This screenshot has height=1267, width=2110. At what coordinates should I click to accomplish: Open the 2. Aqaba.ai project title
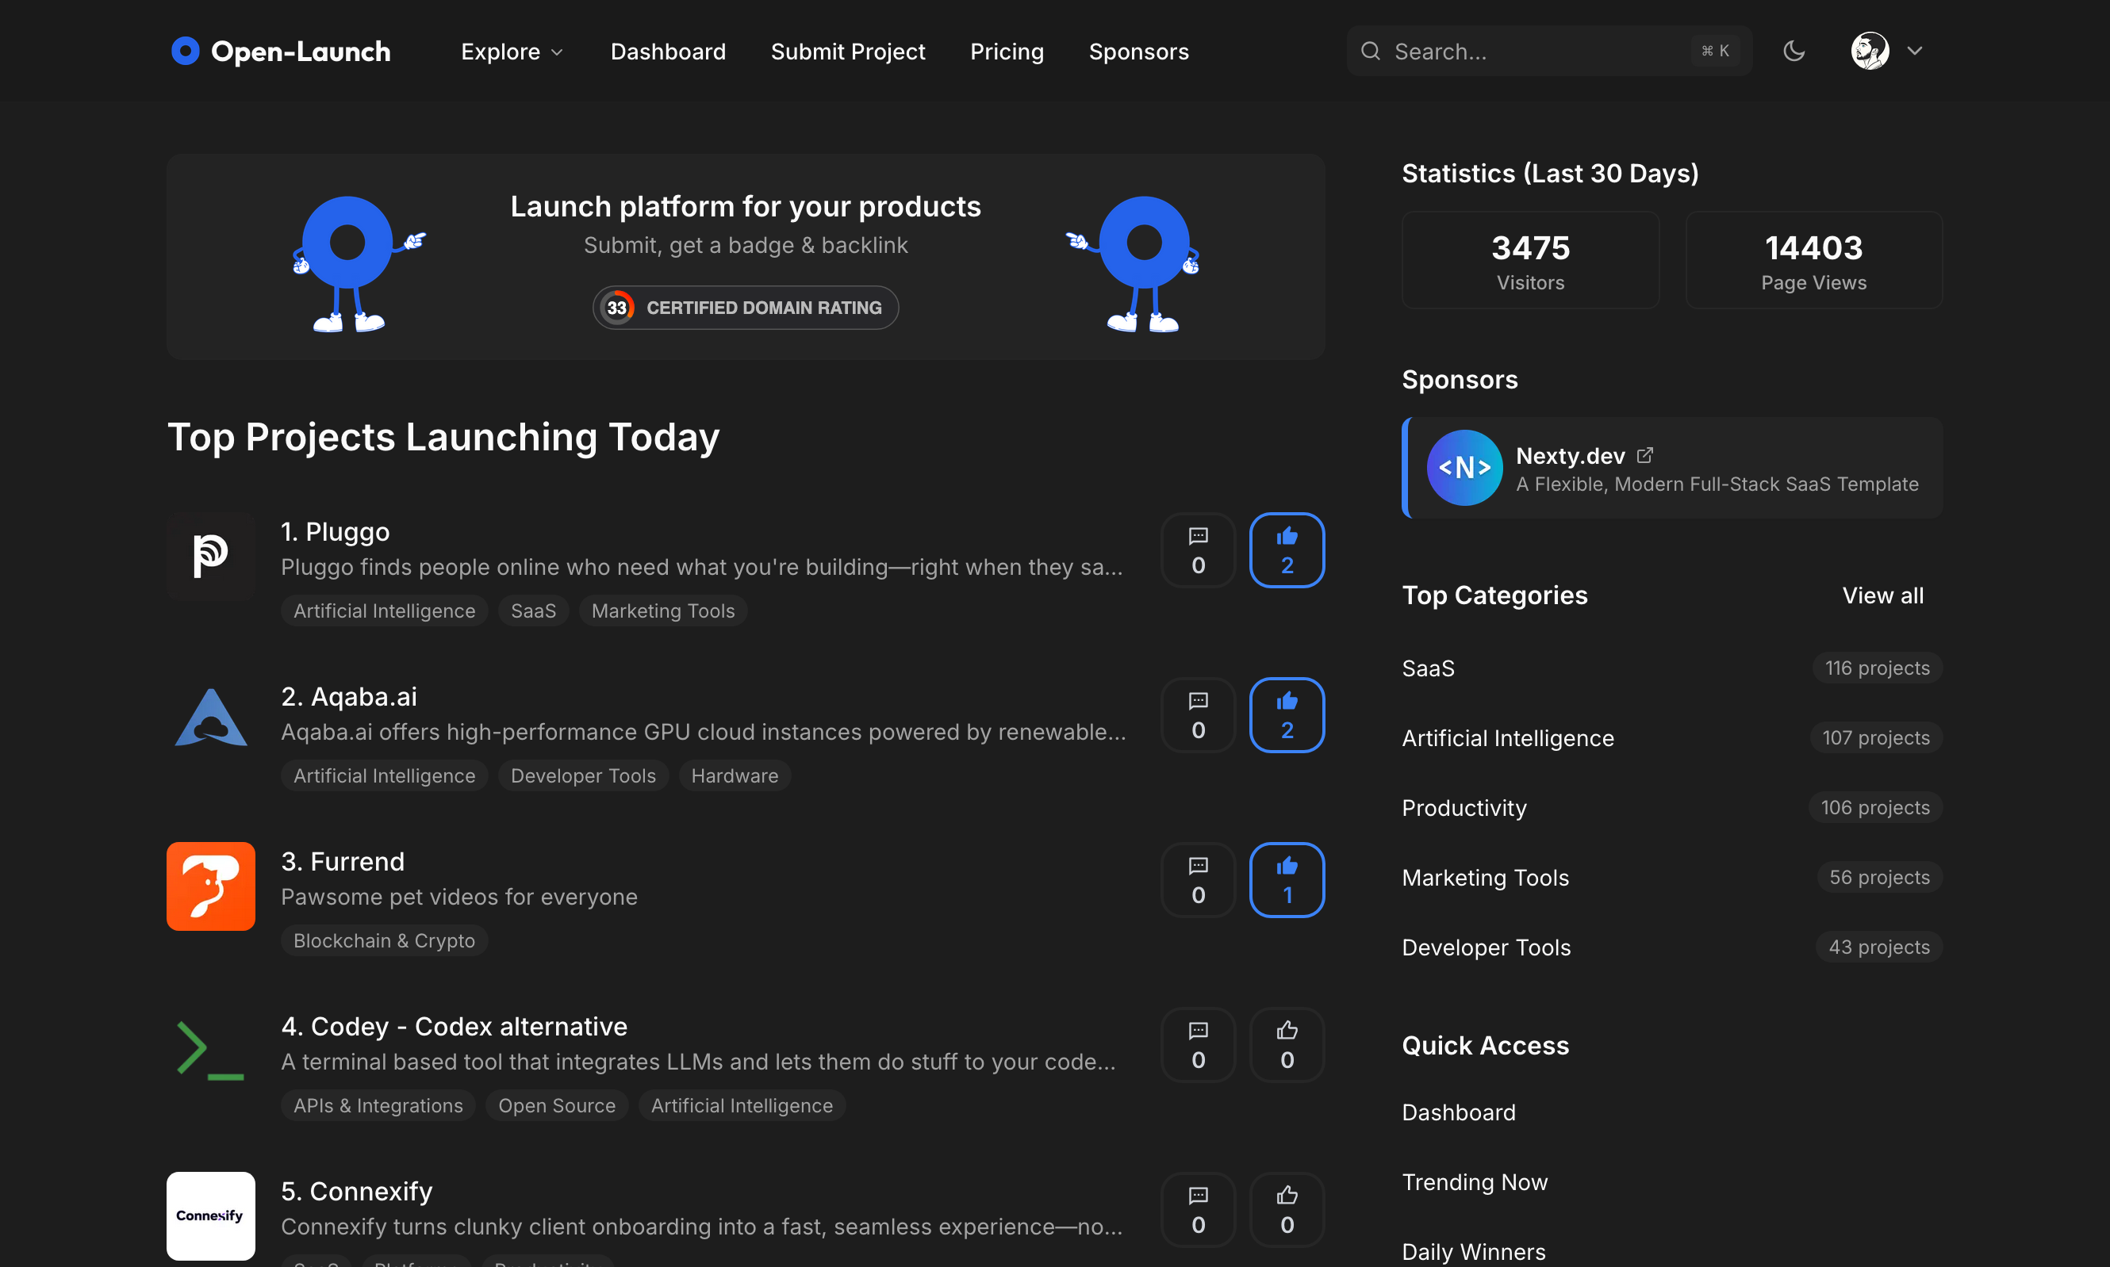click(x=348, y=697)
